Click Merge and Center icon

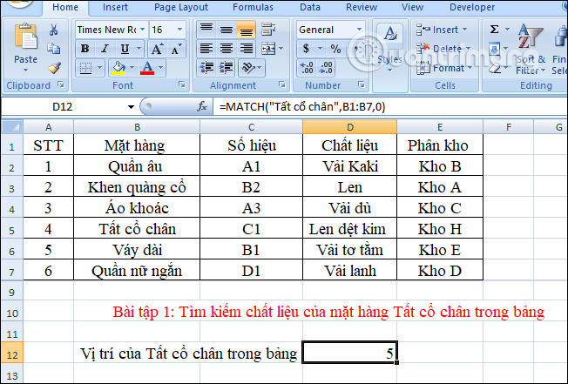click(268, 49)
